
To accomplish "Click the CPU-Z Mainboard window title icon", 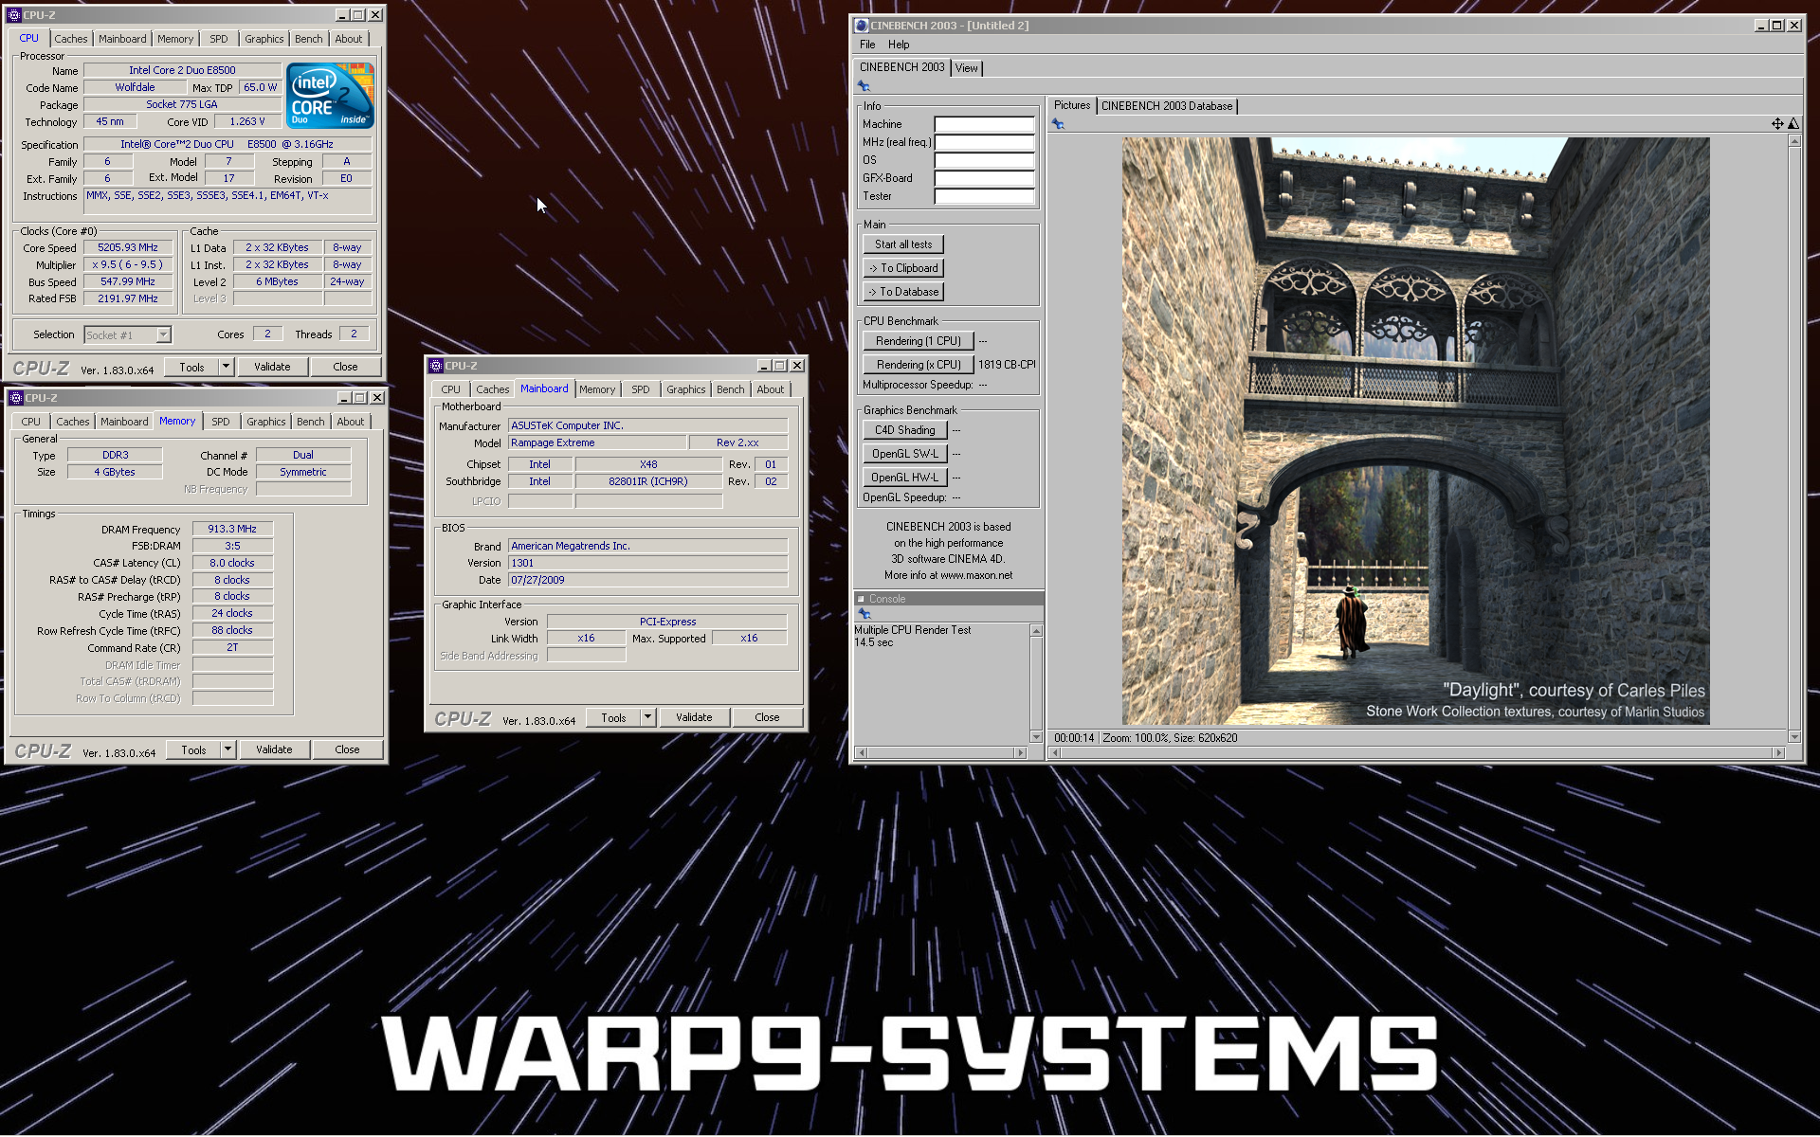I will [x=435, y=366].
